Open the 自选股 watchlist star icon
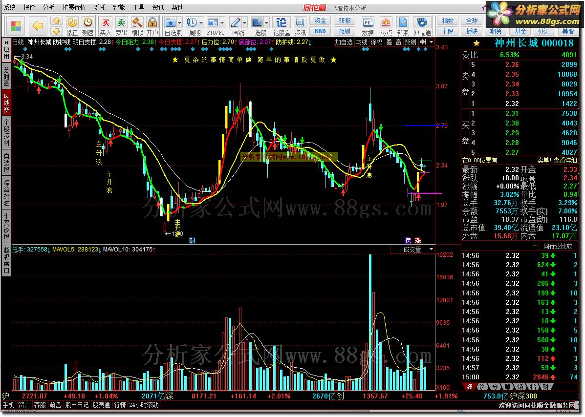The height and width of the screenshot is (417, 585). coord(171,23)
